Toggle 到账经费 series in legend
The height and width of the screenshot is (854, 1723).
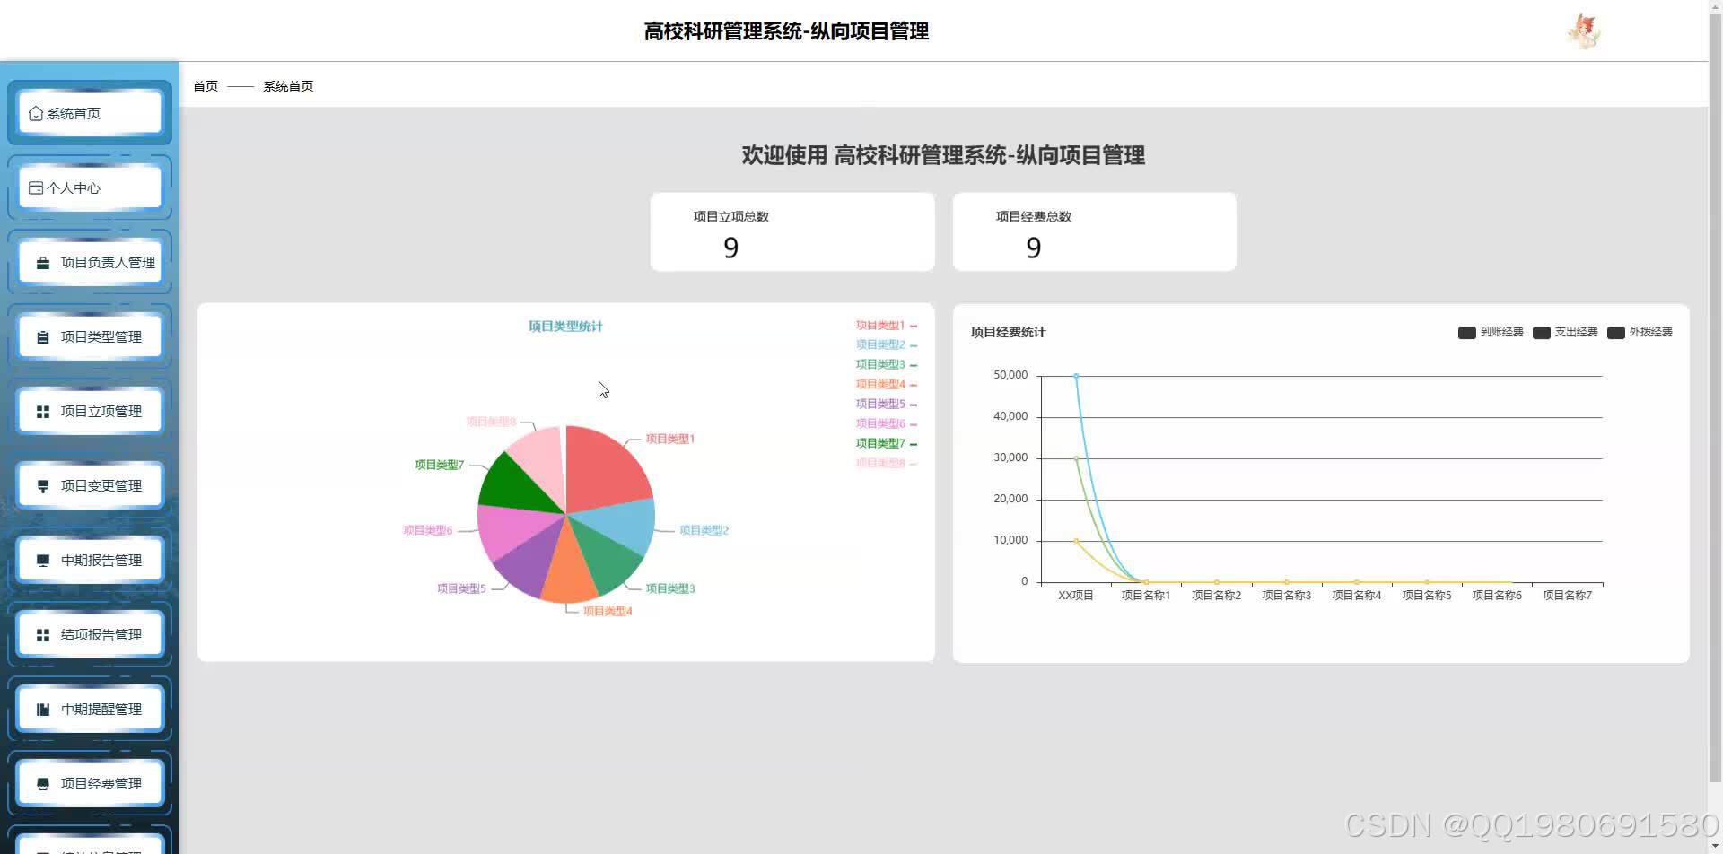(x=1491, y=332)
